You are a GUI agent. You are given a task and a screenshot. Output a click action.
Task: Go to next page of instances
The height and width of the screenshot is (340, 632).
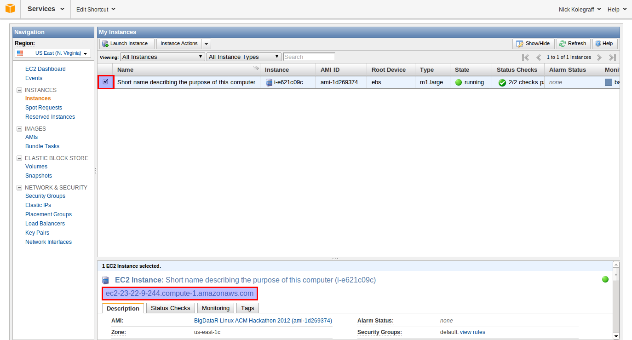tap(599, 58)
